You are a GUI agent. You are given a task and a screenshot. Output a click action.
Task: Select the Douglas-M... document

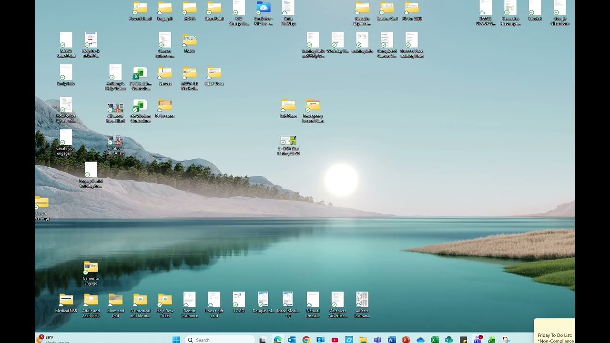pyautogui.click(x=264, y=302)
